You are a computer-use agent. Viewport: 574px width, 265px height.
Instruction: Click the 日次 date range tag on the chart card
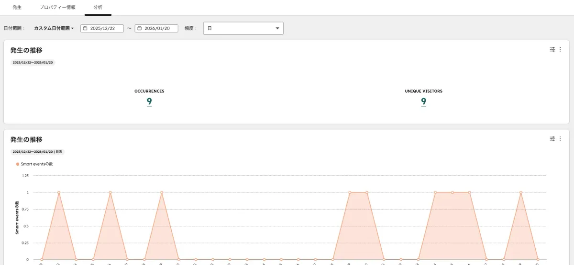37,152
